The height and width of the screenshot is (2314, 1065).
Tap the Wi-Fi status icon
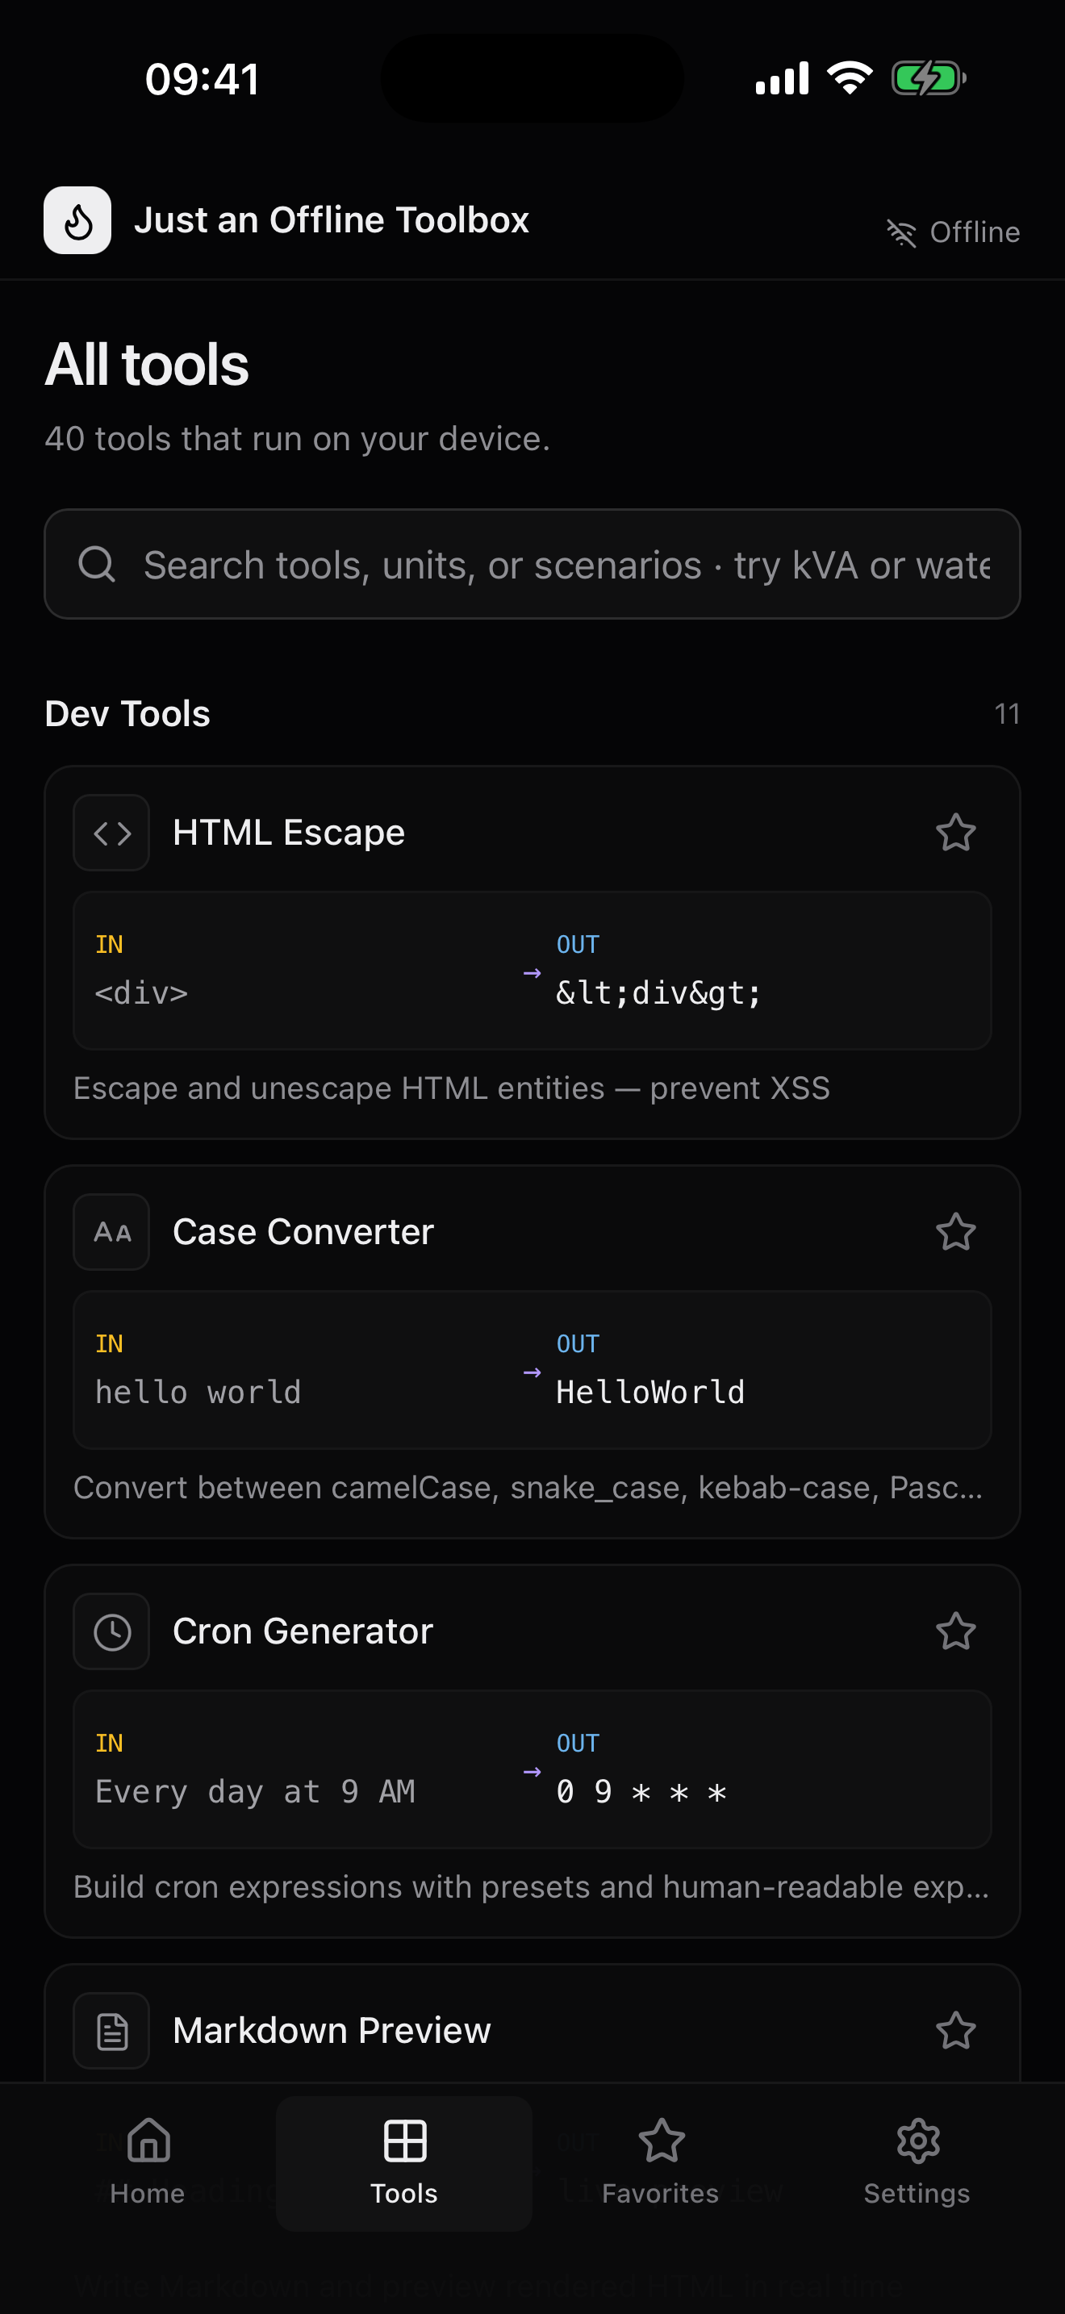pyautogui.click(x=850, y=78)
